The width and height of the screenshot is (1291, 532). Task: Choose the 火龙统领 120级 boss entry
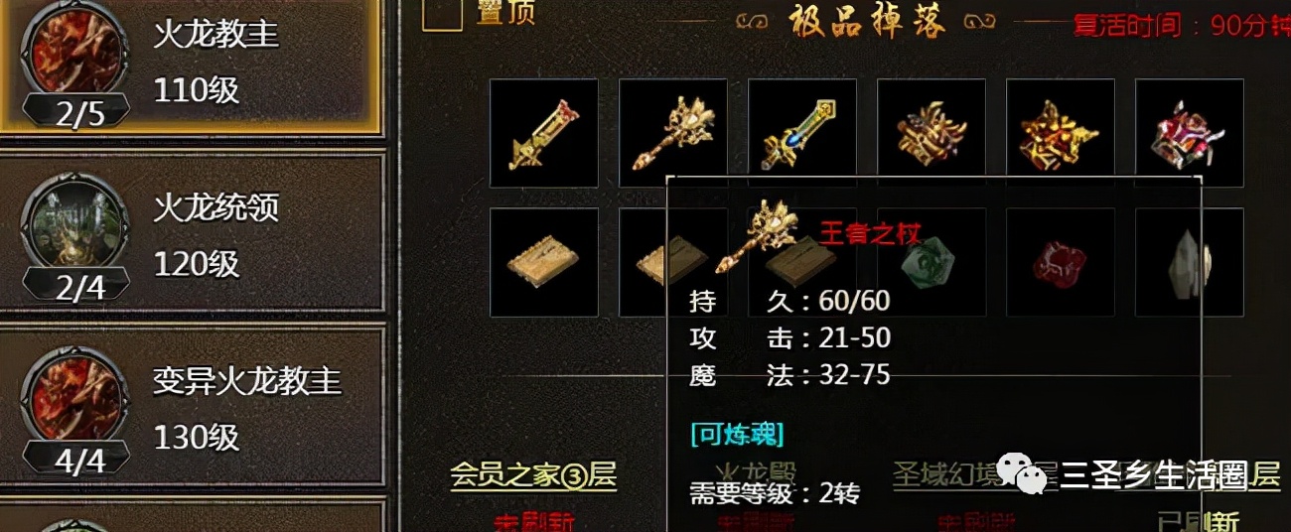pyautogui.click(x=193, y=234)
